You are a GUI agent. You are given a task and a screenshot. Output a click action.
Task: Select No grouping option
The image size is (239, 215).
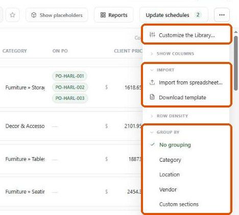(x=175, y=145)
